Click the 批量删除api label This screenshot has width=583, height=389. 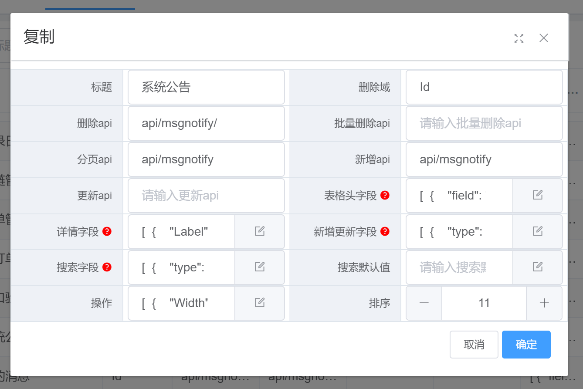[x=362, y=123]
